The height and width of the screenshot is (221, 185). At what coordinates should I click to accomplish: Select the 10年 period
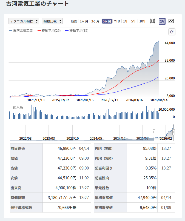click(143, 21)
